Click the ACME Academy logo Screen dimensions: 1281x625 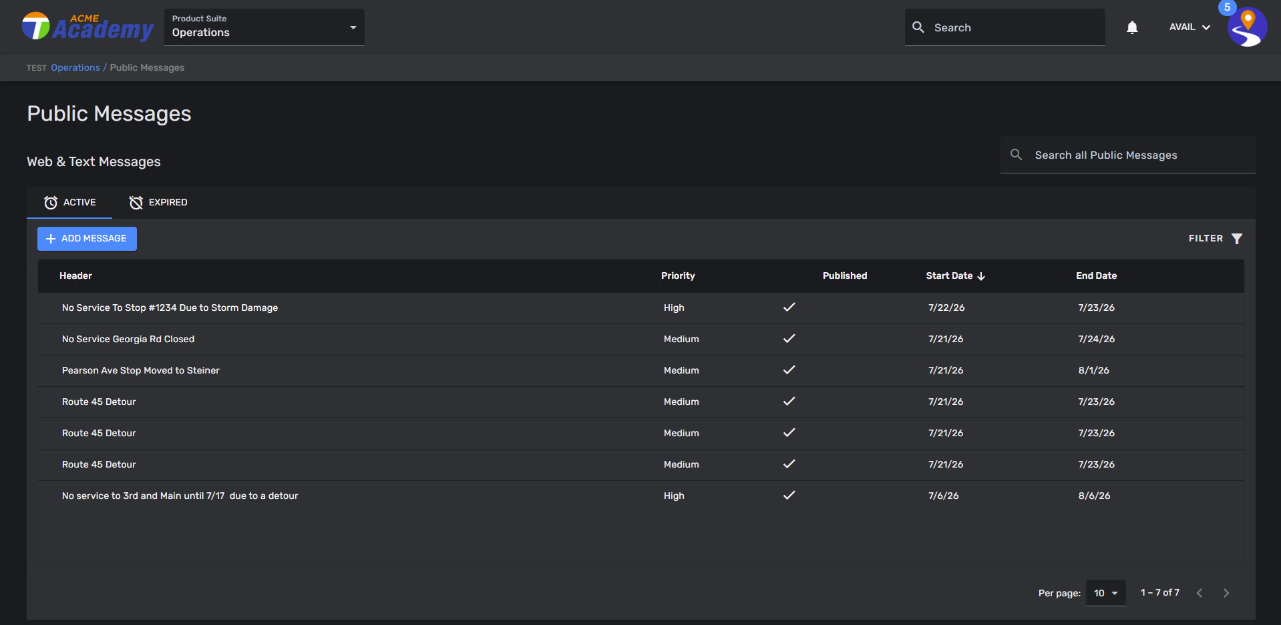pos(87,27)
